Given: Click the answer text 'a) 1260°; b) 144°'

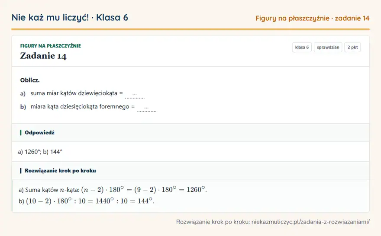Looking at the screenshot, I should point(40,152).
